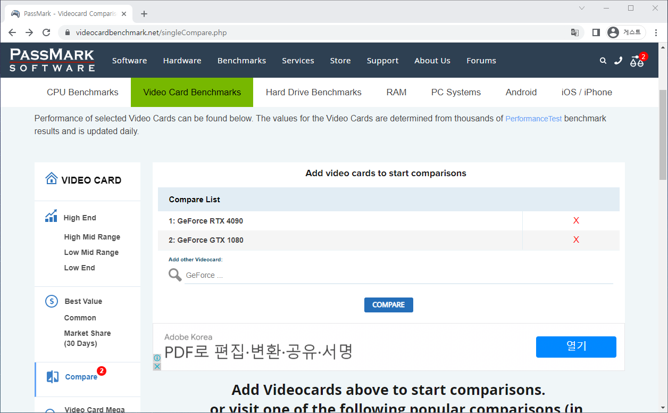668x413 pixels.
Task: Open the compare scales icon in header
Action: (637, 61)
